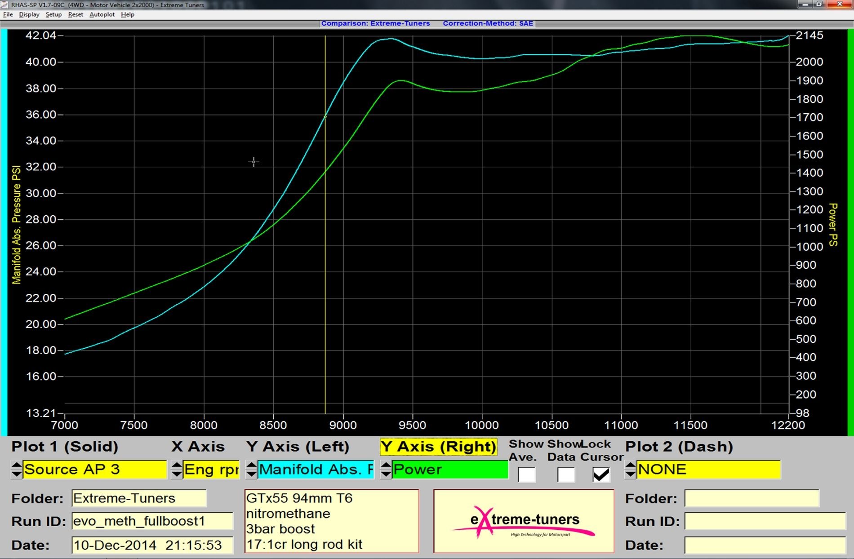
Task: Click the Y Axis Left spinner arrows
Action: click(251, 470)
